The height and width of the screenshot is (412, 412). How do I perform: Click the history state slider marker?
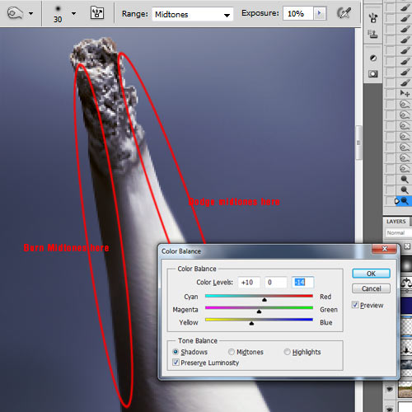pyautogui.click(x=397, y=201)
